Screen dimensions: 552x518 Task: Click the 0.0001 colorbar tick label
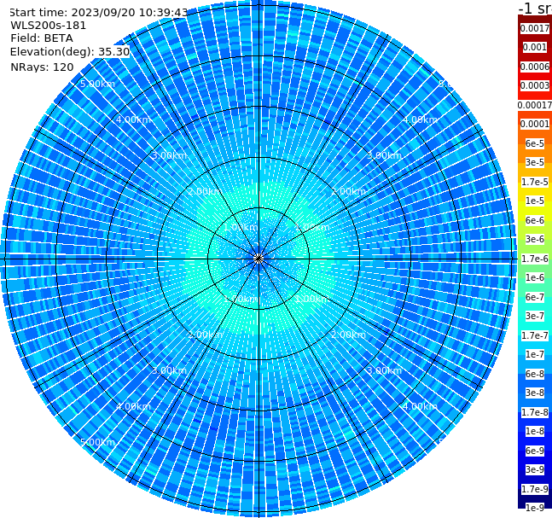click(535, 124)
